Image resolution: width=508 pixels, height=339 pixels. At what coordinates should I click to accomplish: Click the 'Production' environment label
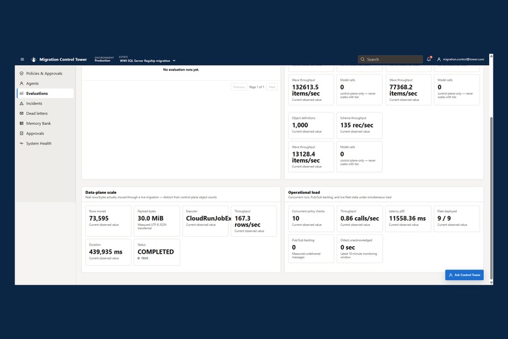click(x=102, y=61)
